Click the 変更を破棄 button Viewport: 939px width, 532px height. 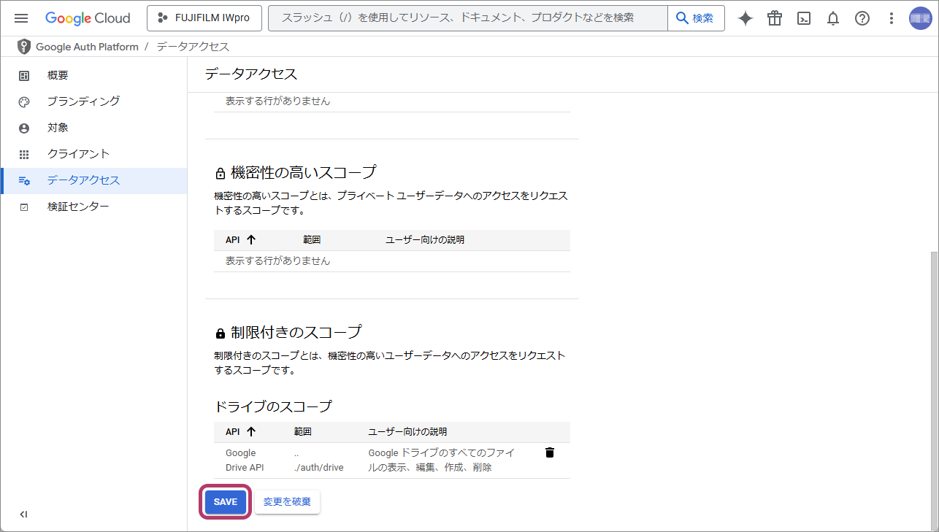pyautogui.click(x=287, y=502)
